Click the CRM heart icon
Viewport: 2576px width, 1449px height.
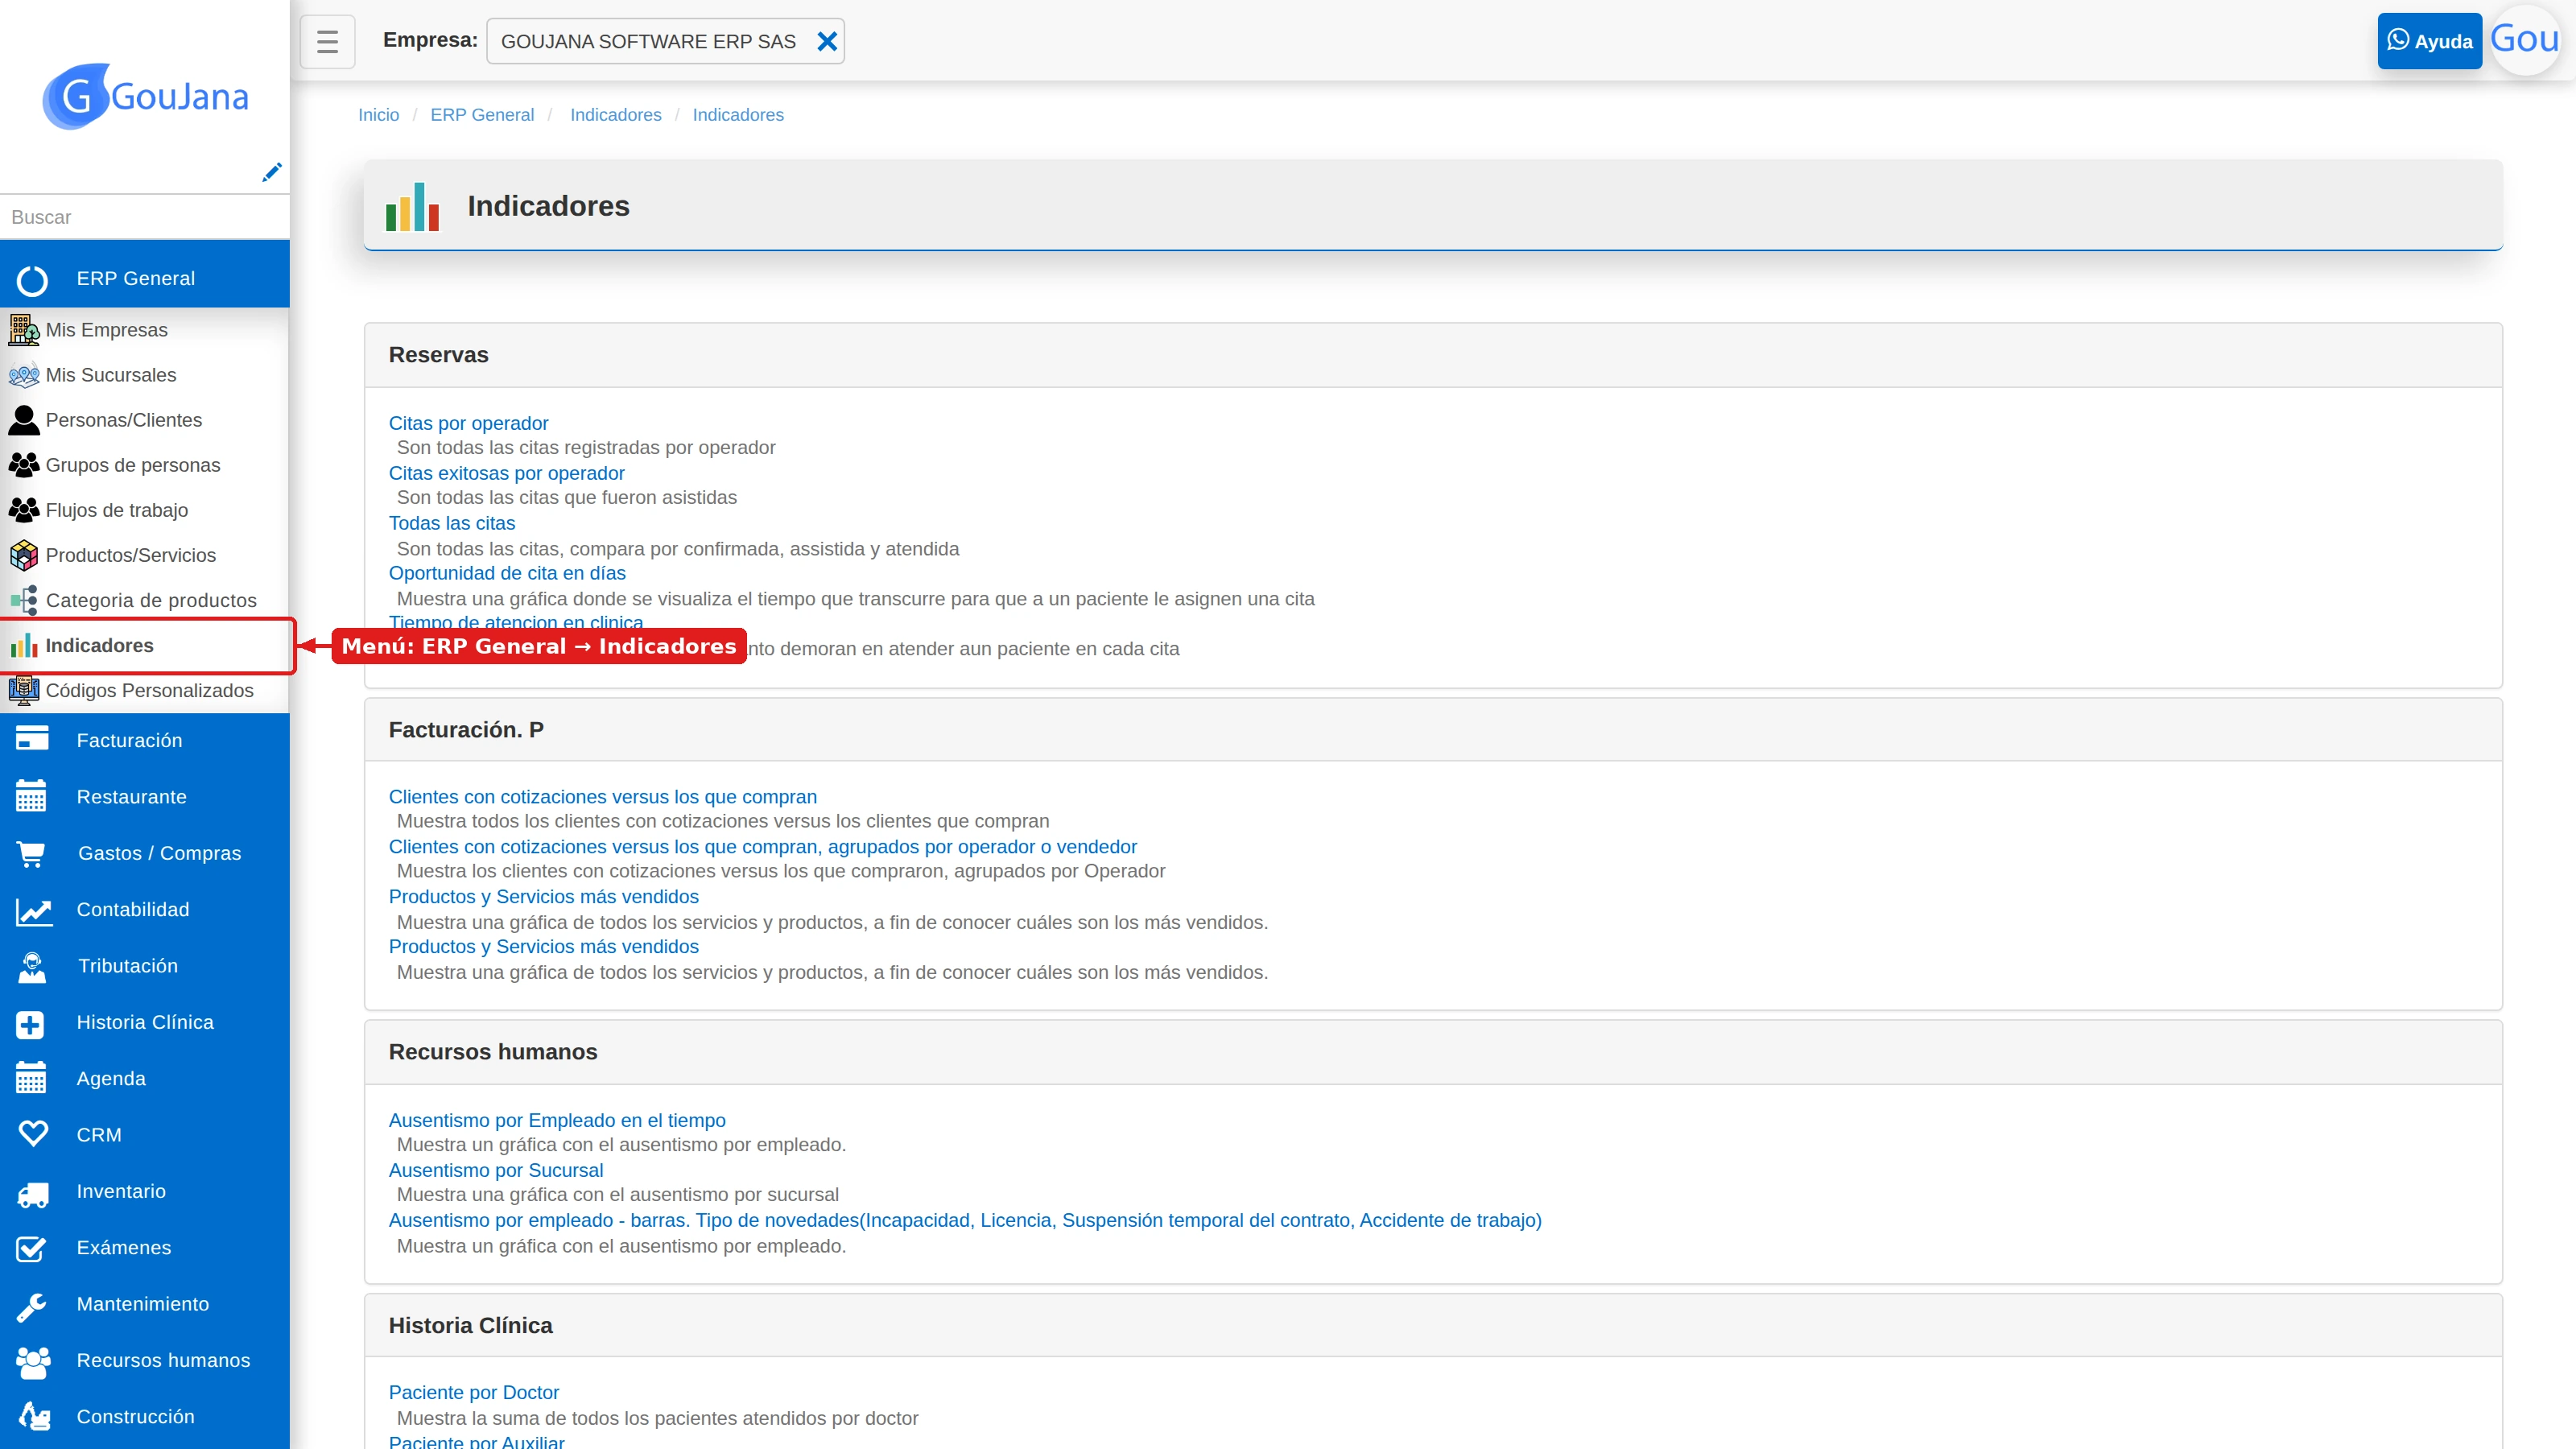tap(32, 1135)
